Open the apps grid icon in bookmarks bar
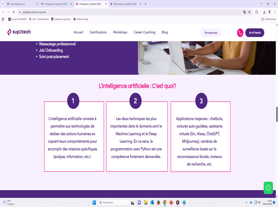The width and height of the screenshot is (278, 207). 3,19
